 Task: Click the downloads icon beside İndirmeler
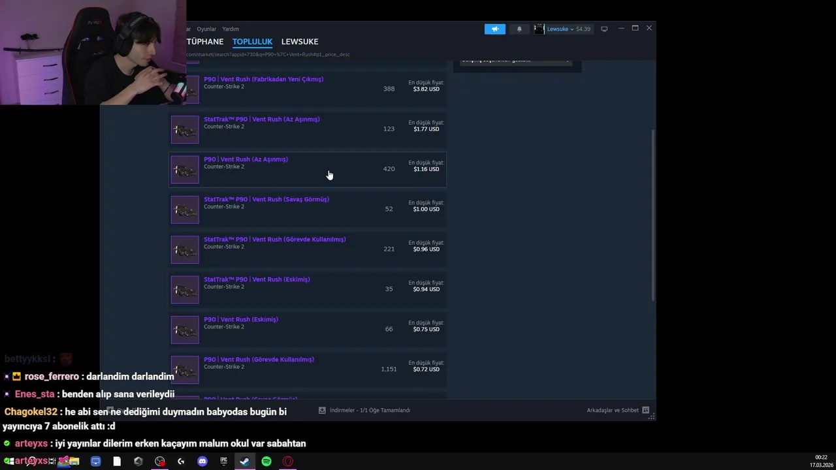pos(322,410)
